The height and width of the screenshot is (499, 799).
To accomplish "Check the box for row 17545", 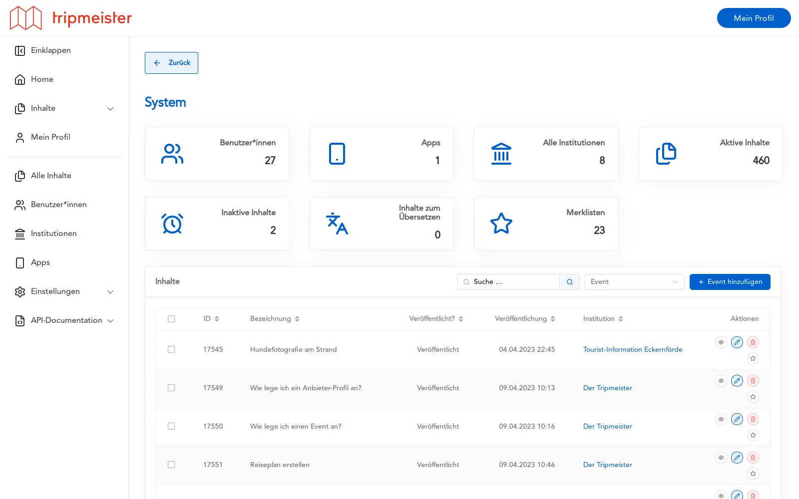I will (171, 349).
